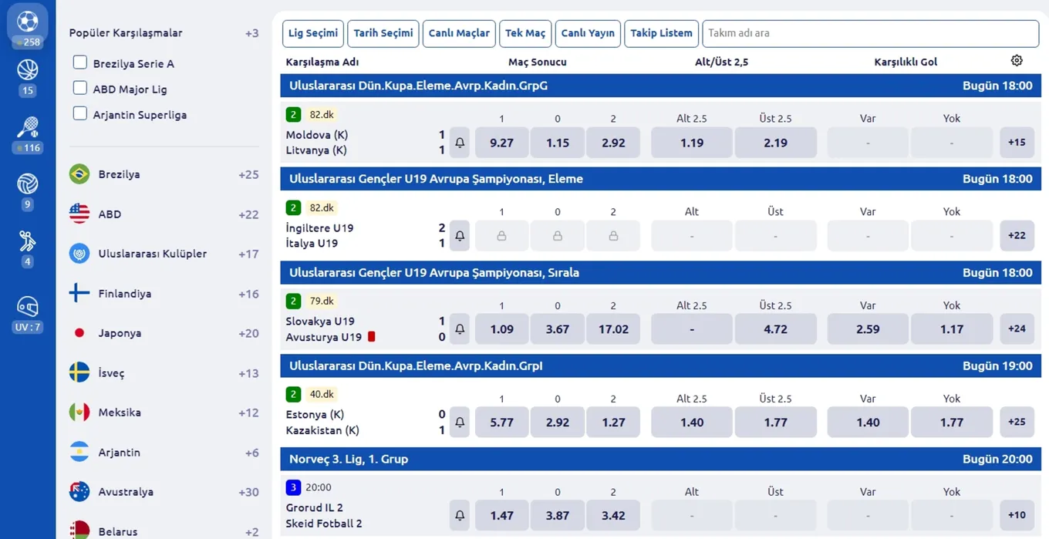Viewport: 1049px width, 539px height.
Task: Toggle notification bell for Moldova vs Litvanya
Action: click(460, 143)
